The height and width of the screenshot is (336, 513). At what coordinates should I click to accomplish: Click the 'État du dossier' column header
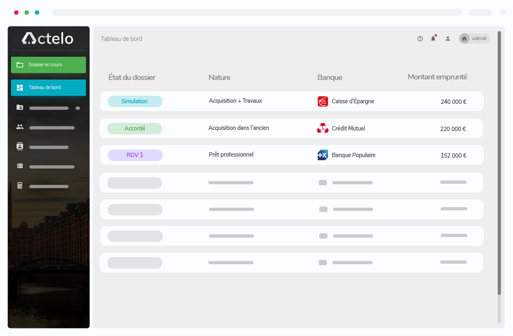coord(132,77)
